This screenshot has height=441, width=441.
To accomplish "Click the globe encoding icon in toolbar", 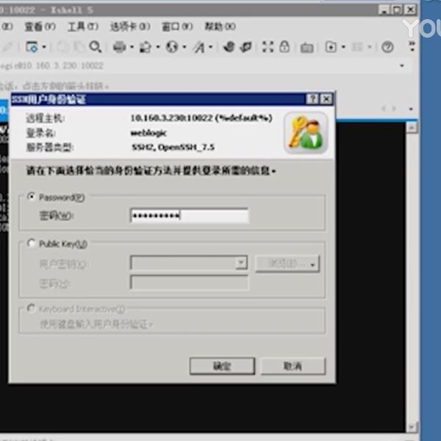I will pyautogui.click(x=173, y=47).
